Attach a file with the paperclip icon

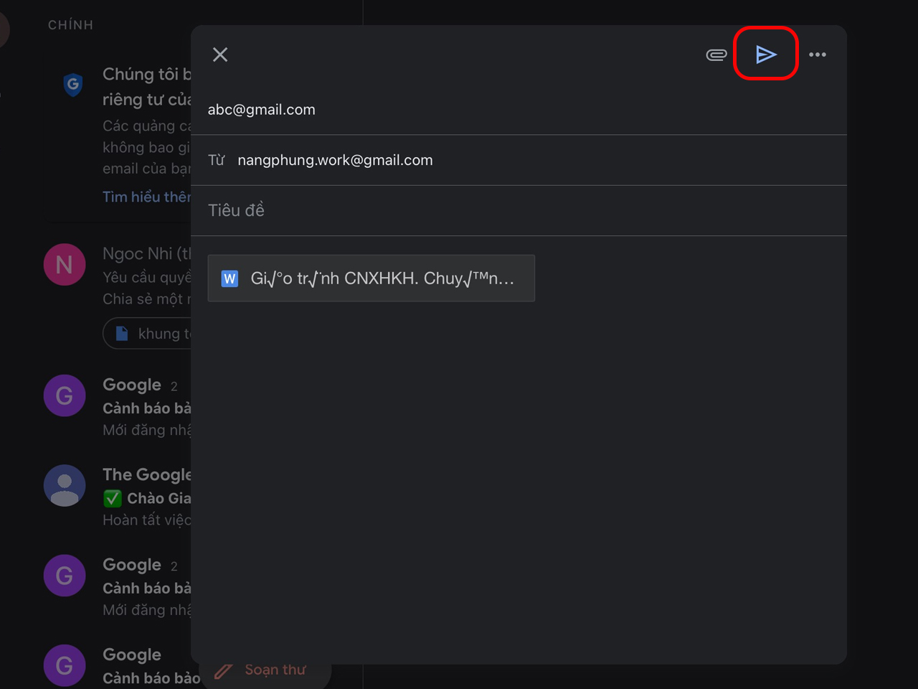point(716,55)
